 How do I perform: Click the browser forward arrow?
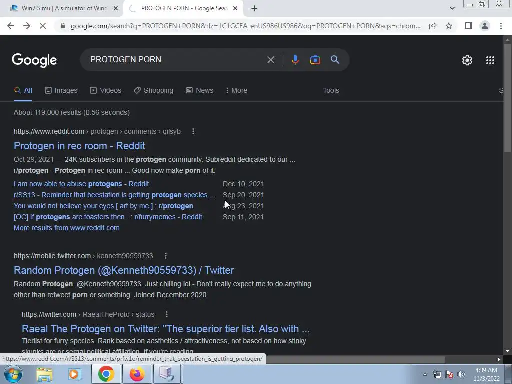27,26
